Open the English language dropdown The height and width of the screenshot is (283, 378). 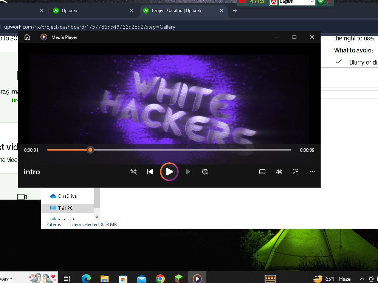coord(297,2)
